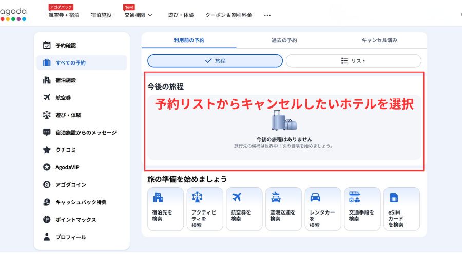Click the 旅行先の候補は世界中 subtitle text
The height and width of the screenshot is (256, 462).
pyautogui.click(x=283, y=146)
